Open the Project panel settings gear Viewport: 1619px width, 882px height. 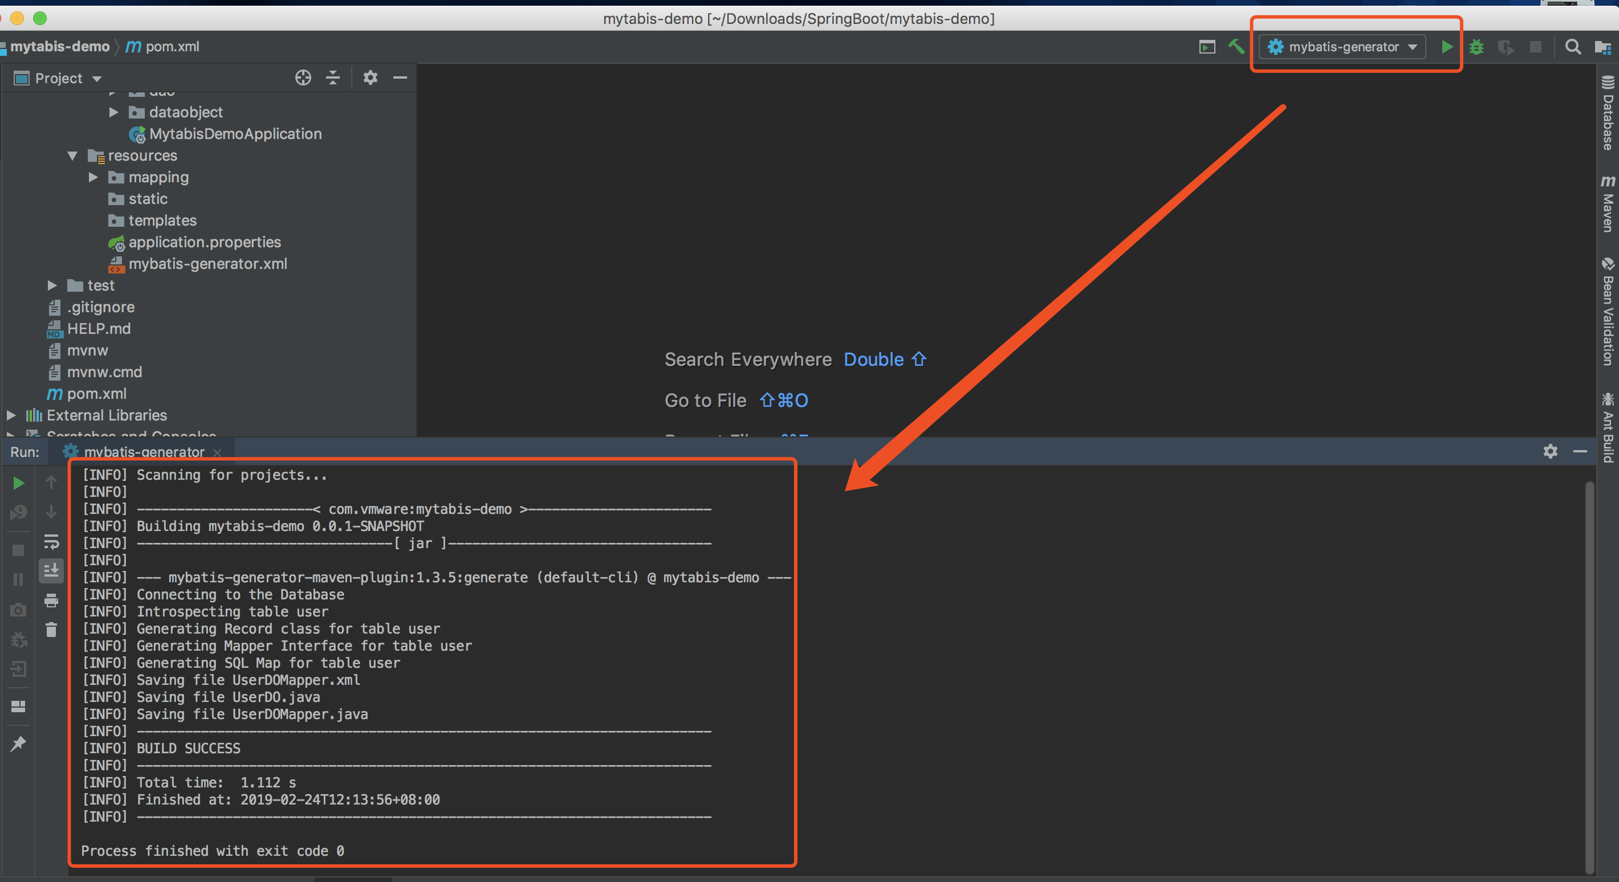370,77
